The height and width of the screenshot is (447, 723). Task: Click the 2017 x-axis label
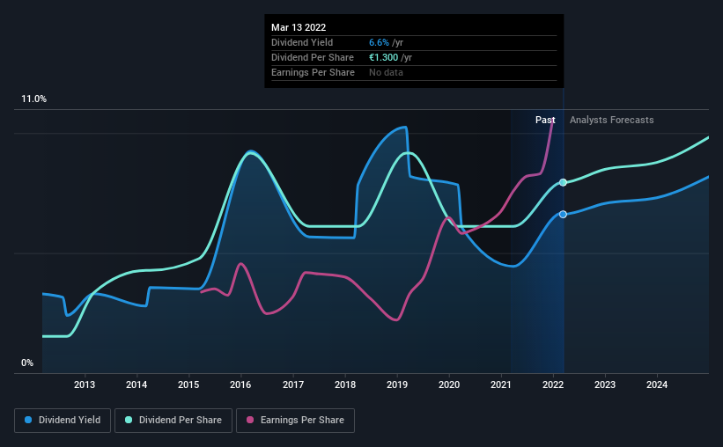(293, 385)
